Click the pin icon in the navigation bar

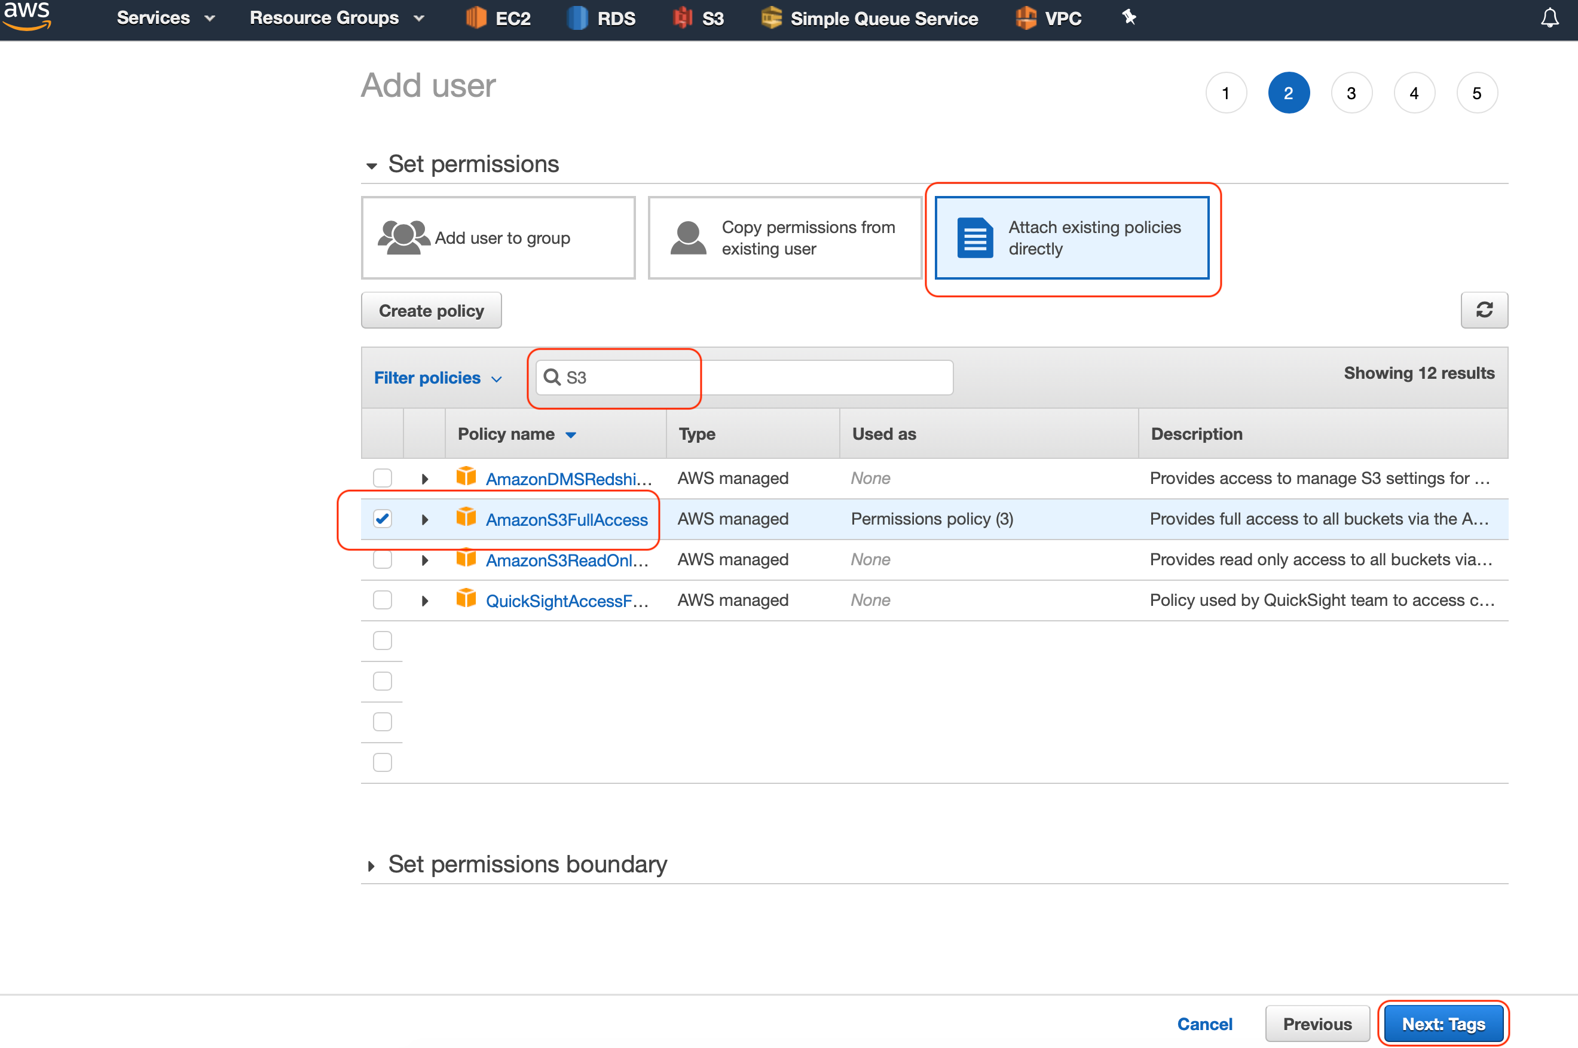(1128, 18)
